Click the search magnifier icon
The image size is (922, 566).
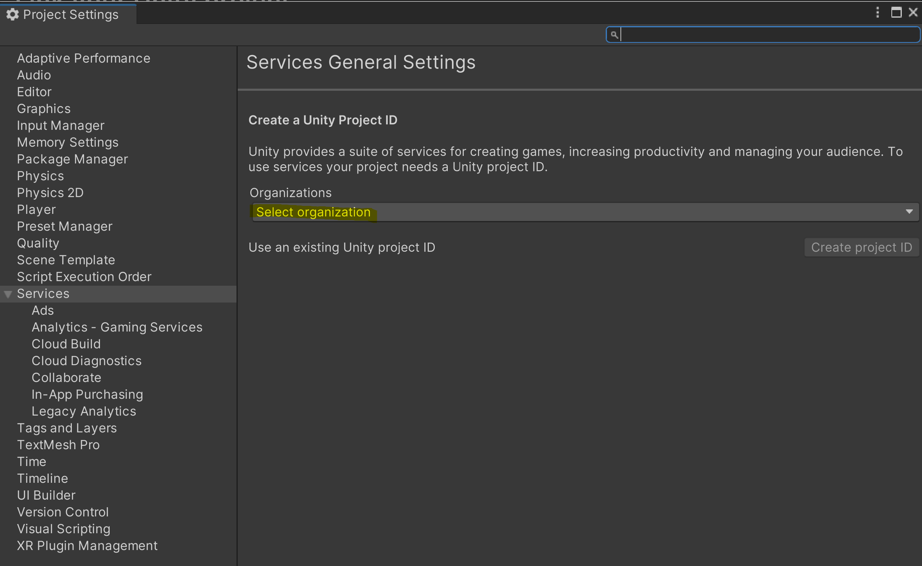coord(614,34)
